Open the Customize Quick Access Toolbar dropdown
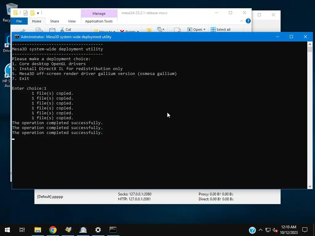 pos(38,13)
